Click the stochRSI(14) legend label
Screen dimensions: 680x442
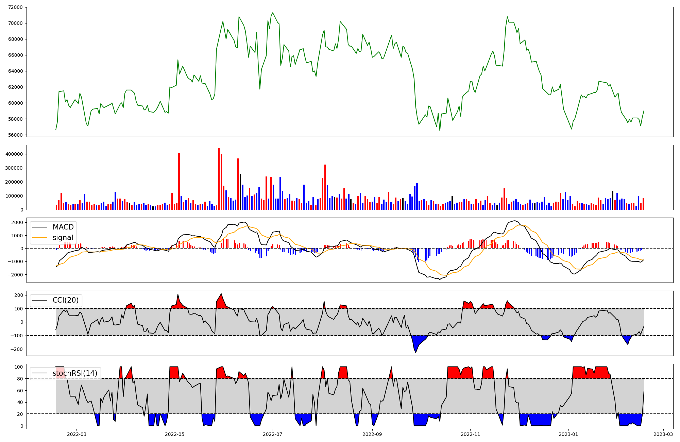pos(75,373)
